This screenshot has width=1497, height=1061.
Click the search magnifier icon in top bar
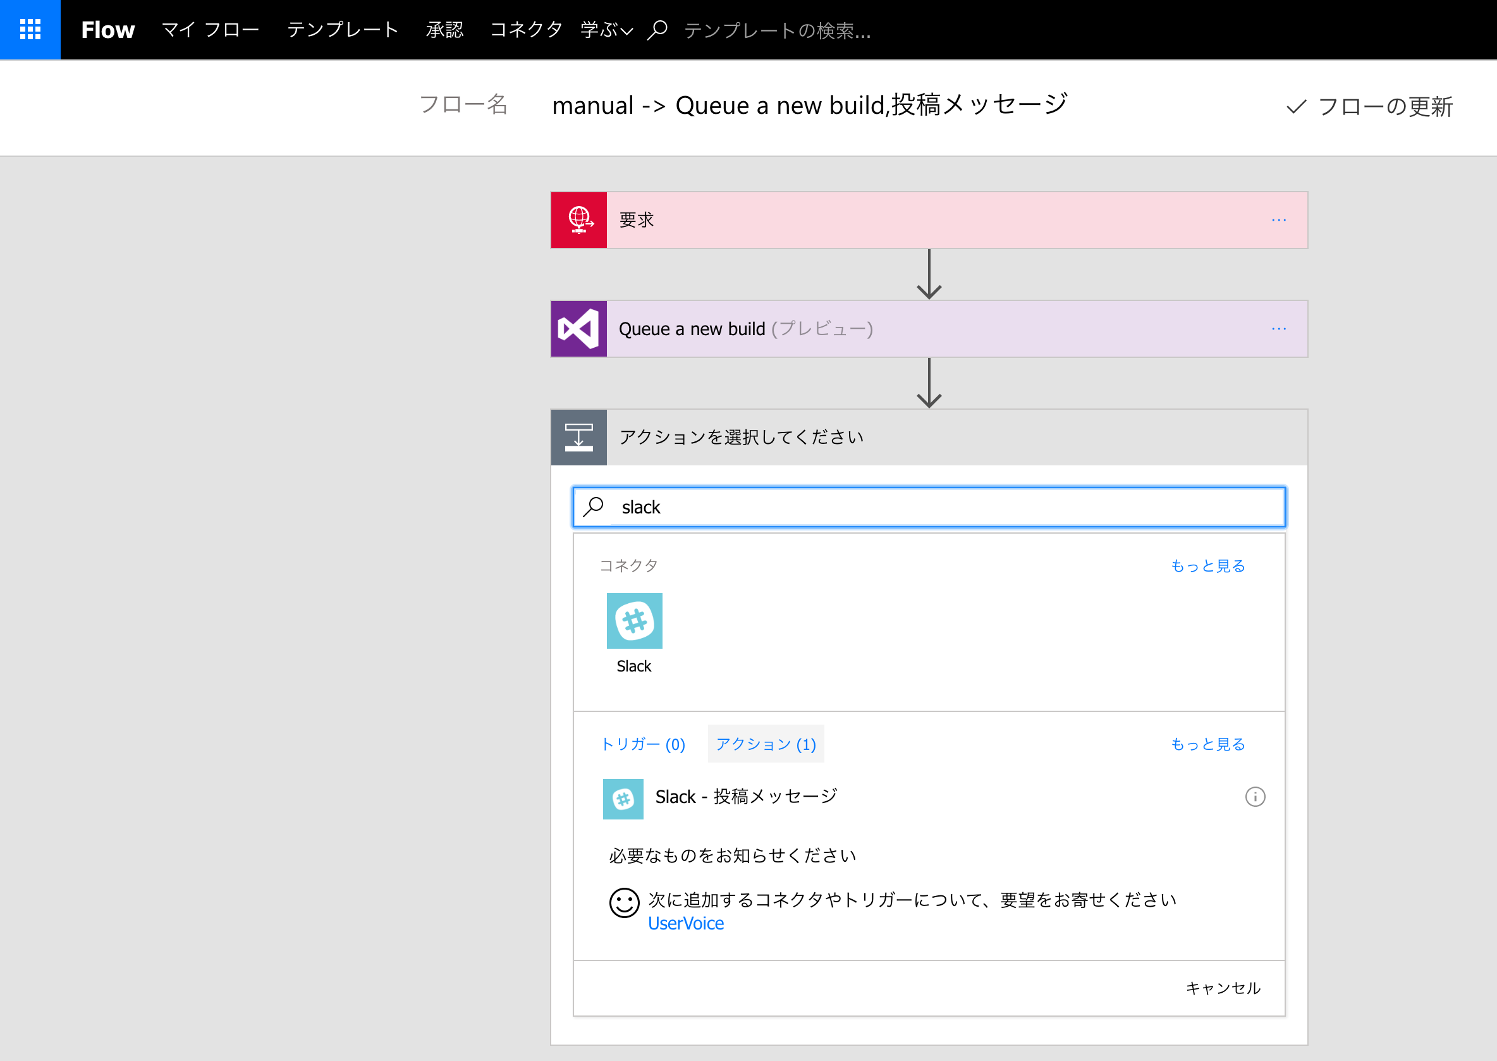pos(657,30)
